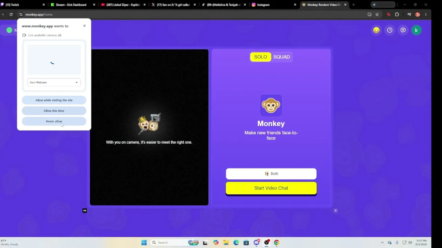The image size is (442, 248).
Task: Open the Iriun Webcam camera dropdown
Action: pos(54,82)
